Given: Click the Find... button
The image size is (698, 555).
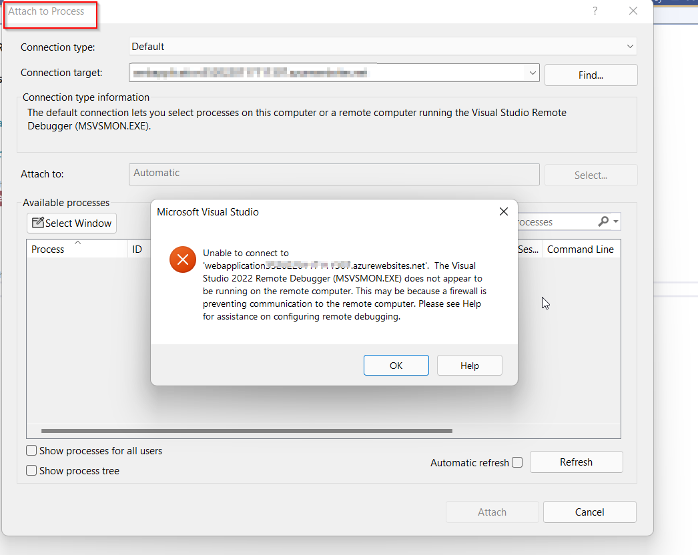Looking at the screenshot, I should tap(591, 75).
